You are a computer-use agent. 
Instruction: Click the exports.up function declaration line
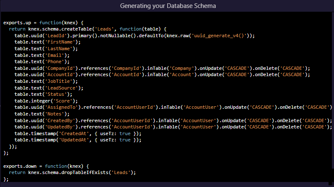(44, 23)
